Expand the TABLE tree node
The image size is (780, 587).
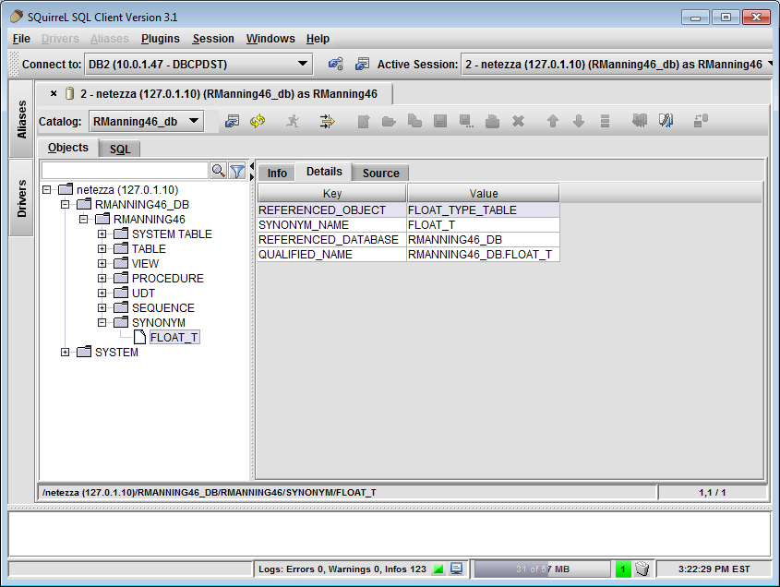point(102,249)
